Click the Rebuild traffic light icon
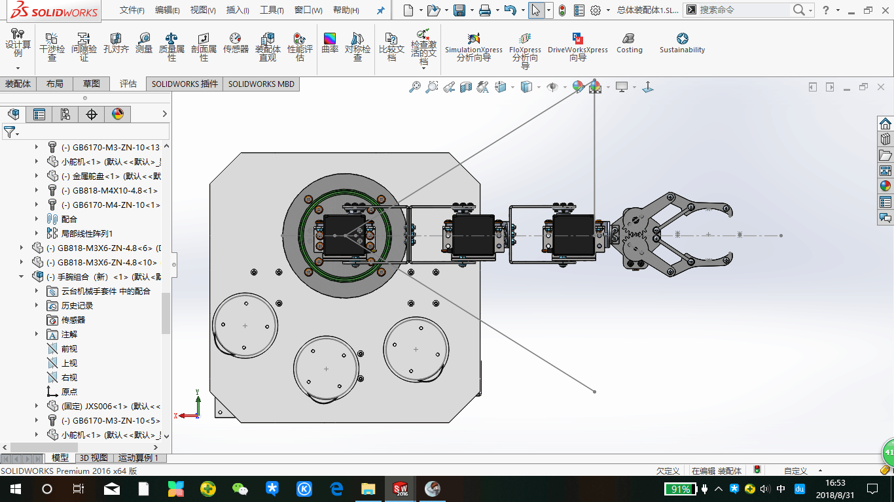 (x=562, y=10)
